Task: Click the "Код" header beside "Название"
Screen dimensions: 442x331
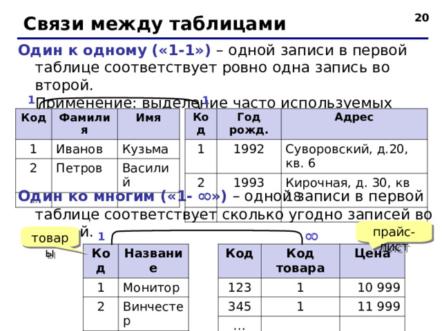Action: click(101, 261)
